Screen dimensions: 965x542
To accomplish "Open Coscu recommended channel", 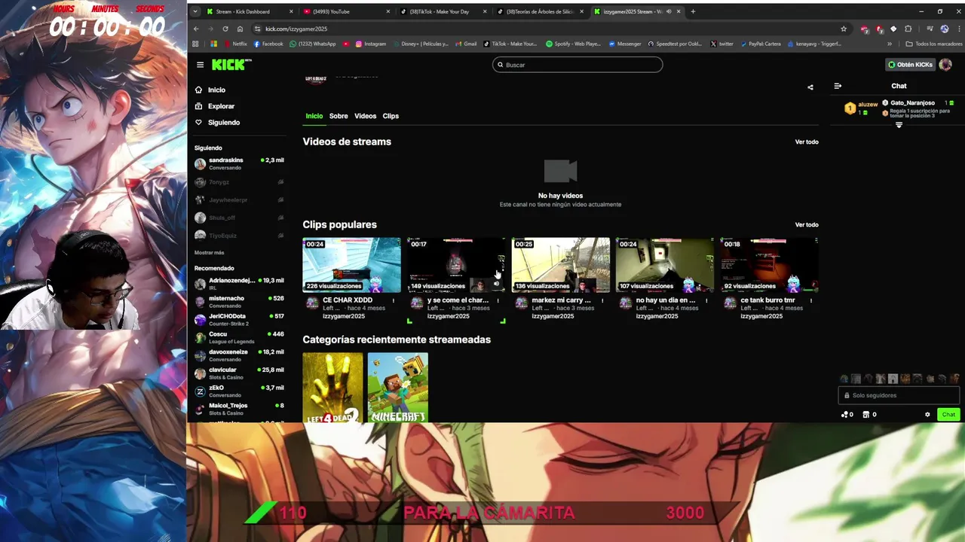I will pyautogui.click(x=239, y=337).
